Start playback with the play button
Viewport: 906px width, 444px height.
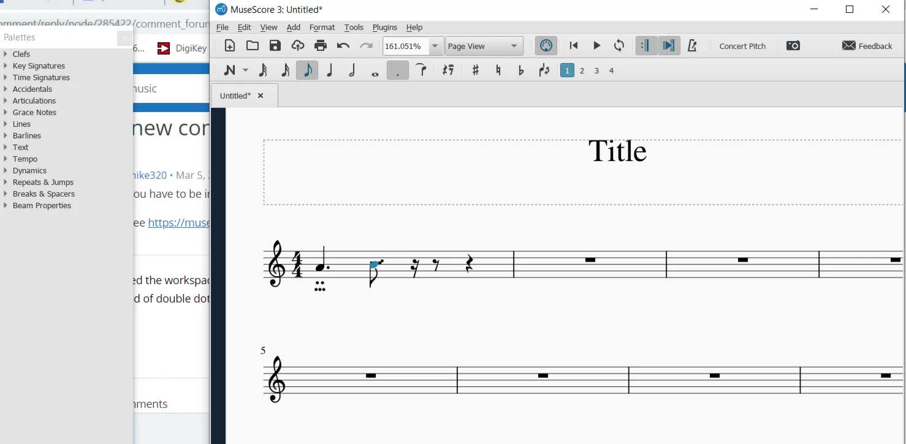tap(596, 46)
